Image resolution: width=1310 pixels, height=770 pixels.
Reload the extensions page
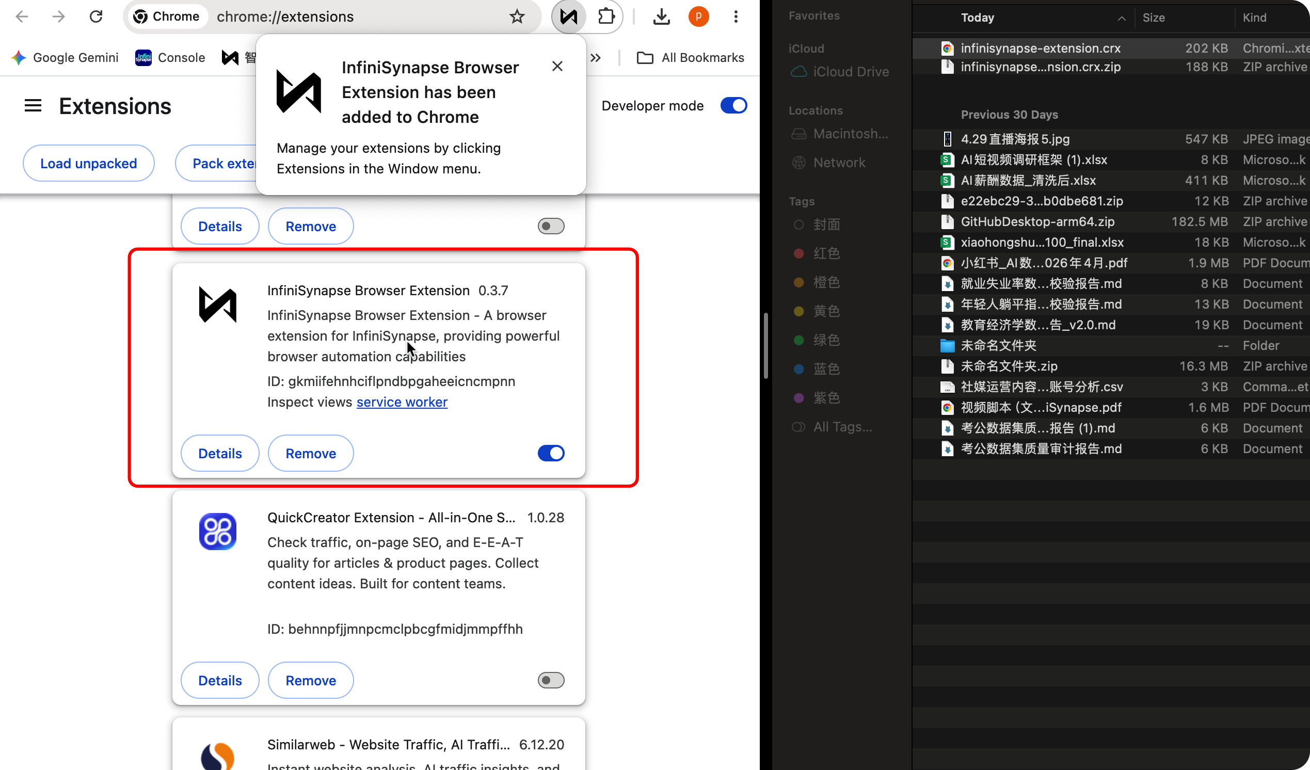point(96,17)
